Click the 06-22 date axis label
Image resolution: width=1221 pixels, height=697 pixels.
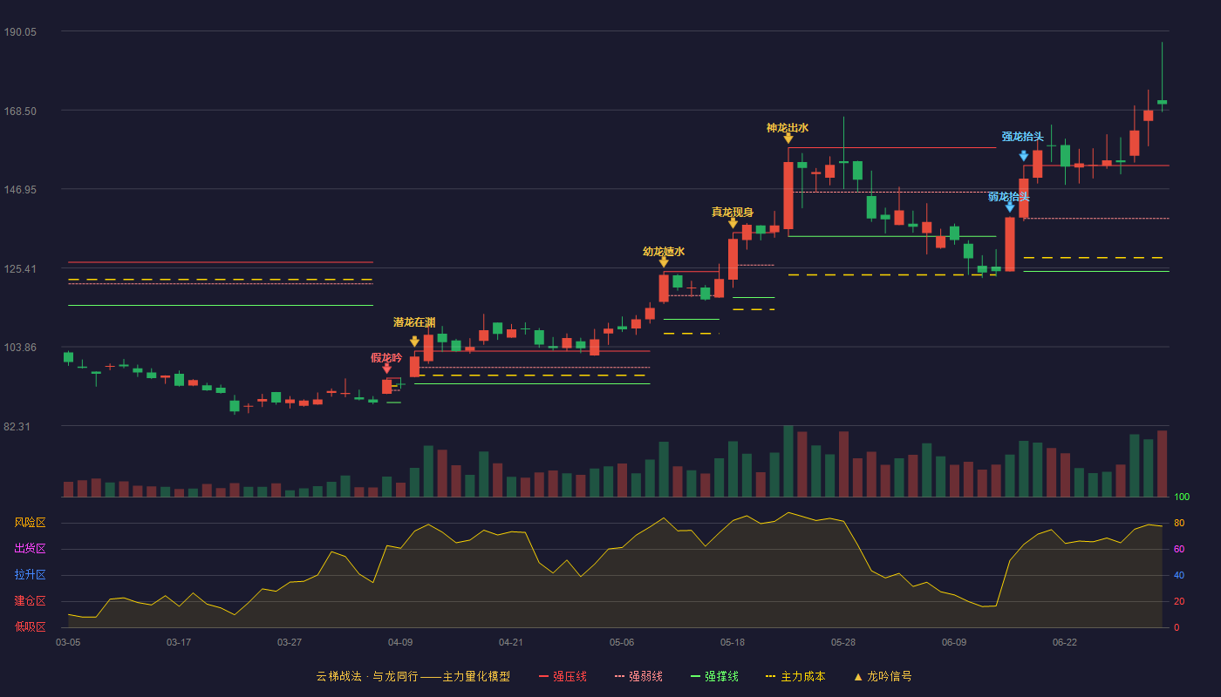pos(1065,642)
